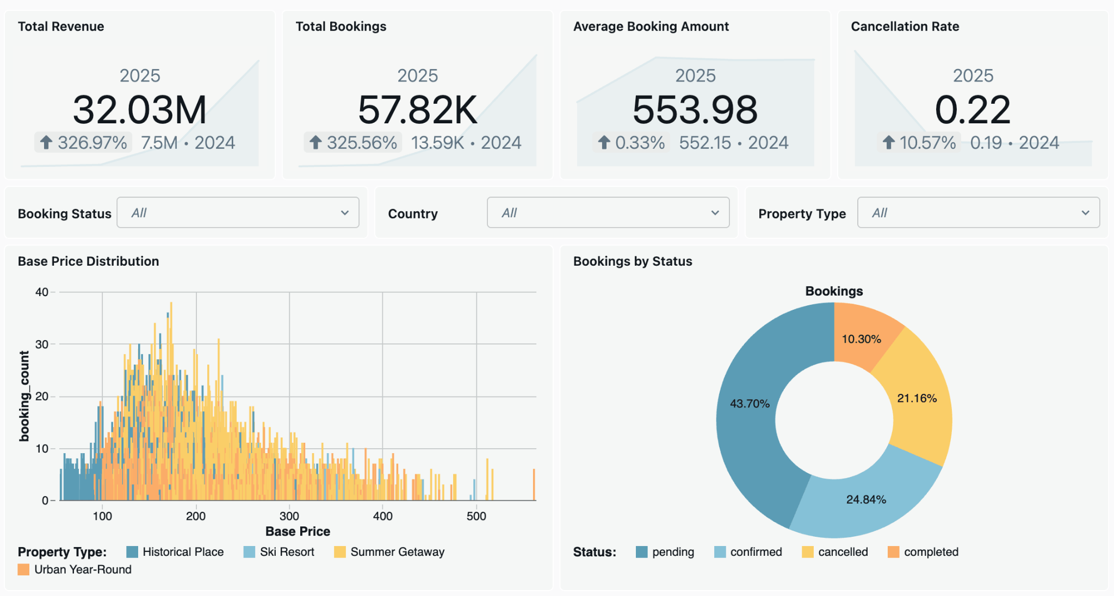Viewport: 1114px width, 596px height.
Task: Click the Total Revenue card title
Action: 61,27
